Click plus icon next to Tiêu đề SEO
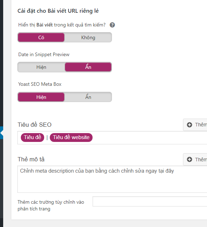This screenshot has height=227, width=207. [x=189, y=125]
